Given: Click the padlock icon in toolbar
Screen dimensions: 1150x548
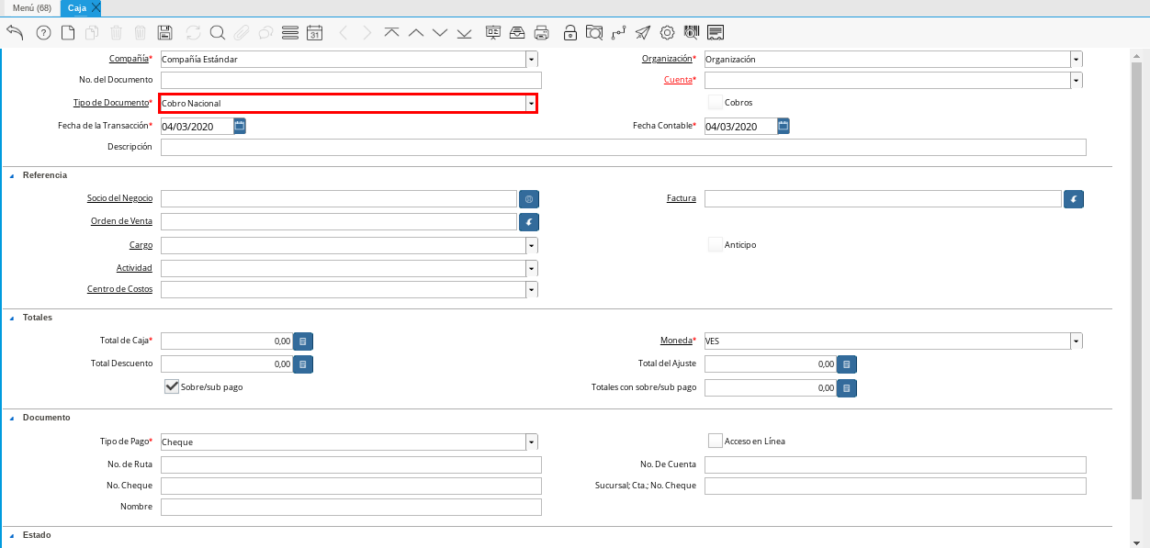Looking at the screenshot, I should tap(570, 33).
